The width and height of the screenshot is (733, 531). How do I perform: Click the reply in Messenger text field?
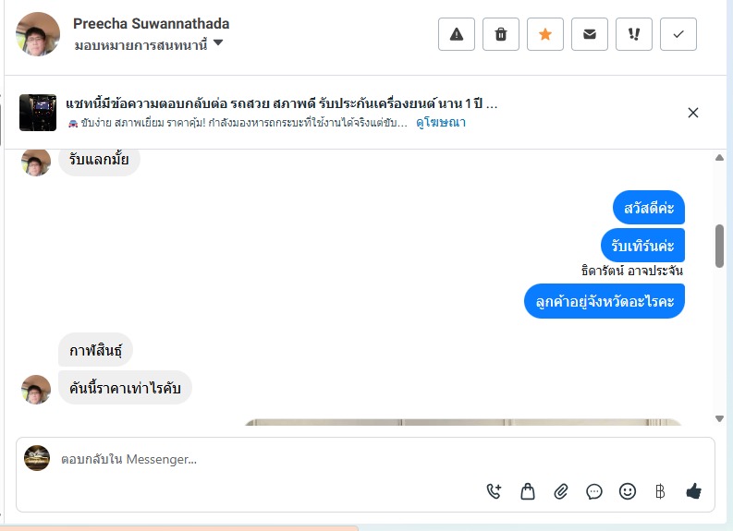pos(364,459)
